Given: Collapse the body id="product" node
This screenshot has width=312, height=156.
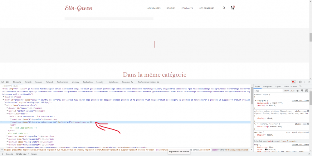Looking at the screenshot, I should point(3,99).
